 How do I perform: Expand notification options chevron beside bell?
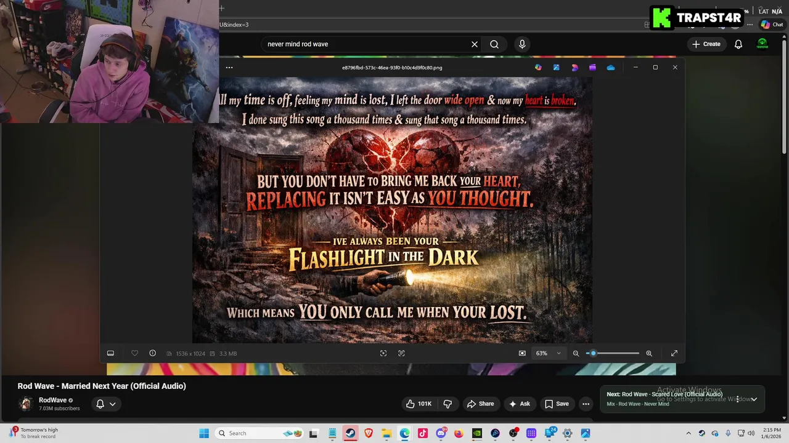click(112, 404)
